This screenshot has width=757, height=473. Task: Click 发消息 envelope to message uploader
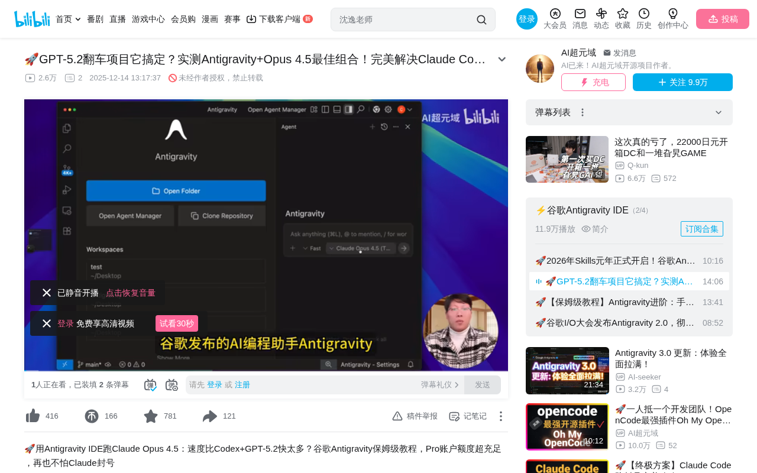point(620,53)
